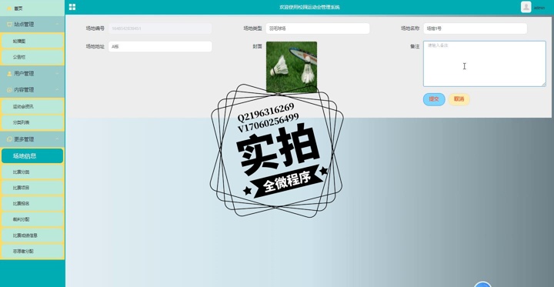The width and height of the screenshot is (554, 287).
Task: Collapse the 内容管理 menu arrow
Action: pos(57,90)
